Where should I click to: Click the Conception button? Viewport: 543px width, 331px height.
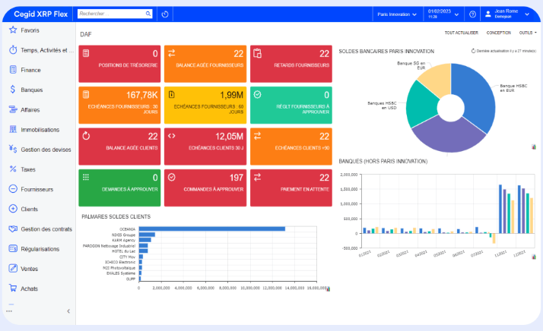click(499, 33)
